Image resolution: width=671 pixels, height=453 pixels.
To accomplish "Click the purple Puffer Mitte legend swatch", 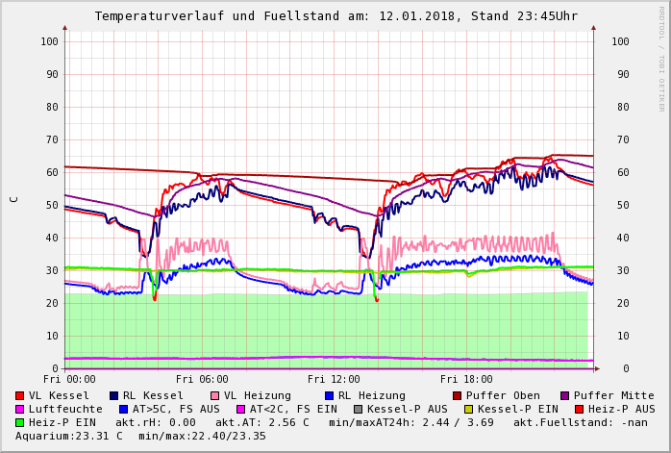I will point(564,396).
